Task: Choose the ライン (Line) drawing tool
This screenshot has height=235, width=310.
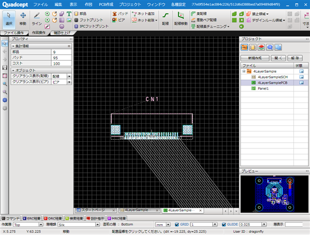Action: [37, 18]
